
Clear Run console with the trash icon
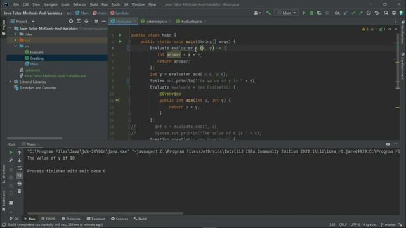coord(20,191)
